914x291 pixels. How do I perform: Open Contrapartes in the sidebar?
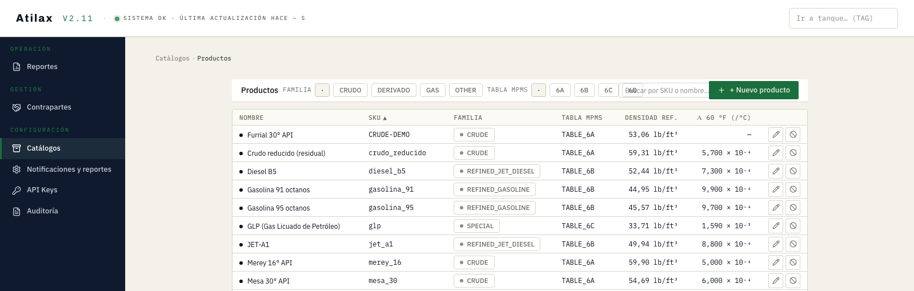pyautogui.click(x=62, y=107)
